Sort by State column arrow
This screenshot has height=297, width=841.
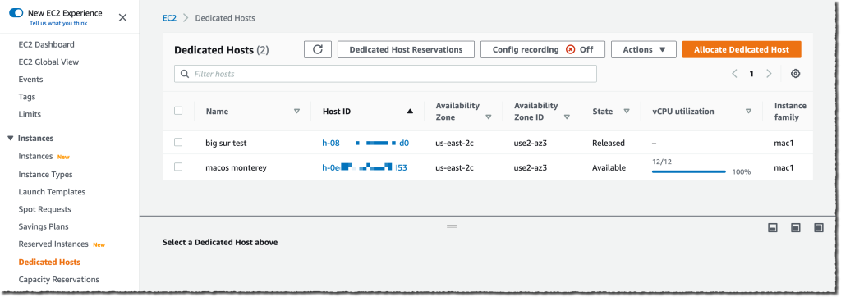(x=626, y=112)
